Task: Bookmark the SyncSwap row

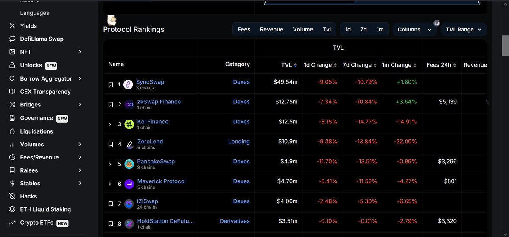Action: point(111,85)
